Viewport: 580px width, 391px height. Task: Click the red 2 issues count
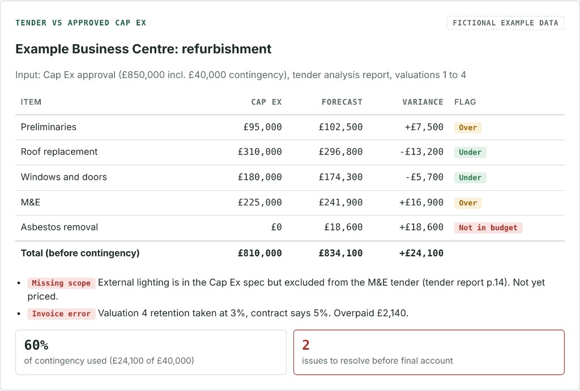pos(306,345)
